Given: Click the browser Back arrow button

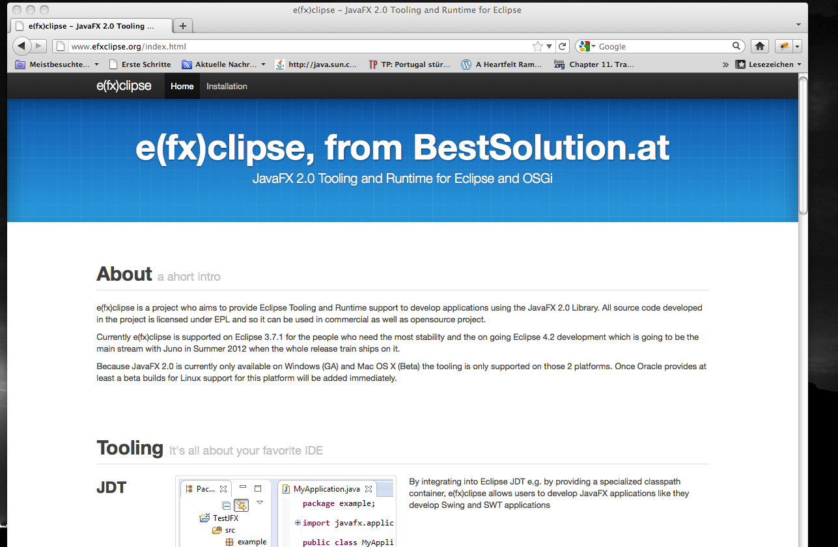Looking at the screenshot, I should pos(21,46).
